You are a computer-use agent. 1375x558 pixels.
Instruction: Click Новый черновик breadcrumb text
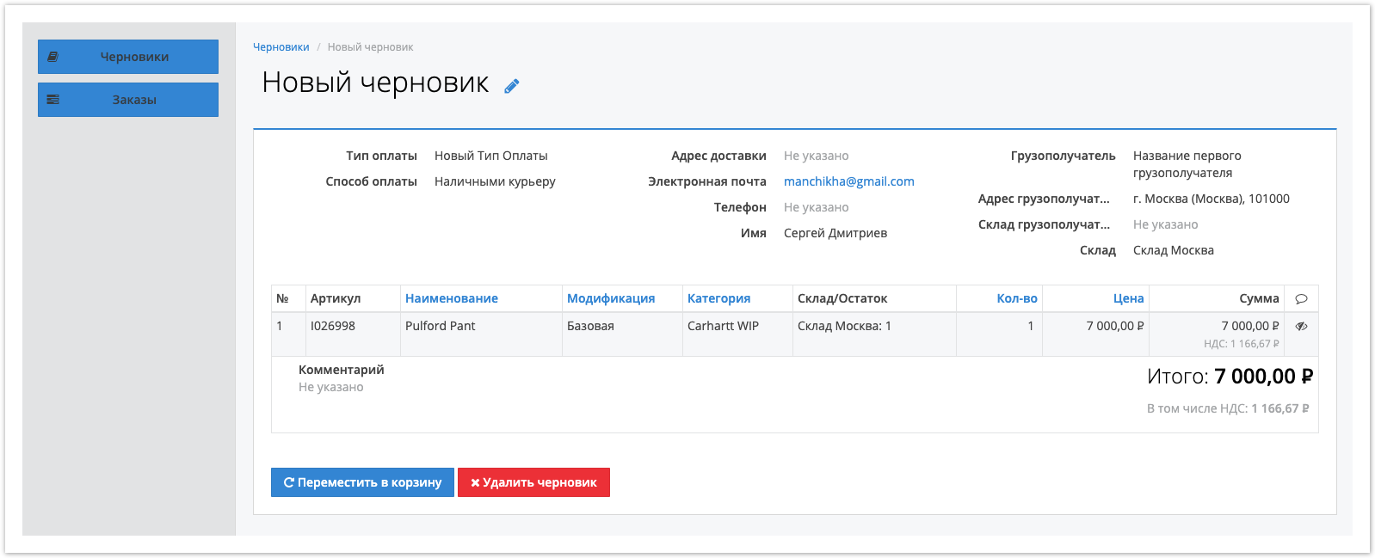(370, 47)
